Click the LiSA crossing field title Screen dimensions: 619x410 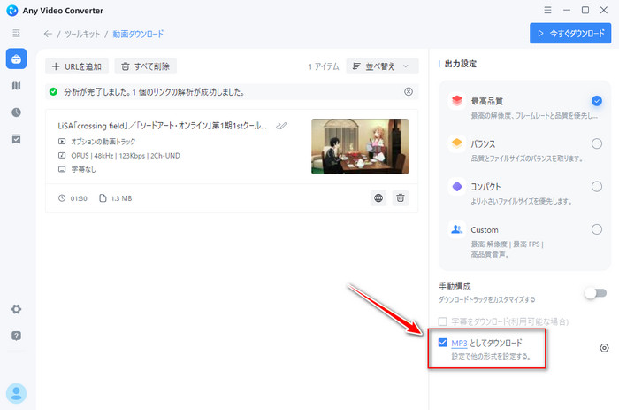[162, 126]
